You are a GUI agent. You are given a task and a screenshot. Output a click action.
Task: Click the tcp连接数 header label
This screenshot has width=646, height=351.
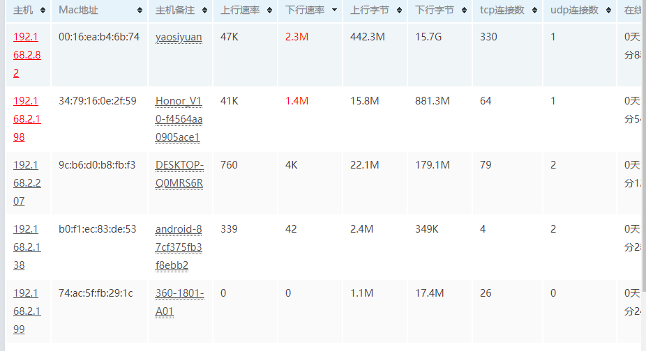[x=502, y=10]
